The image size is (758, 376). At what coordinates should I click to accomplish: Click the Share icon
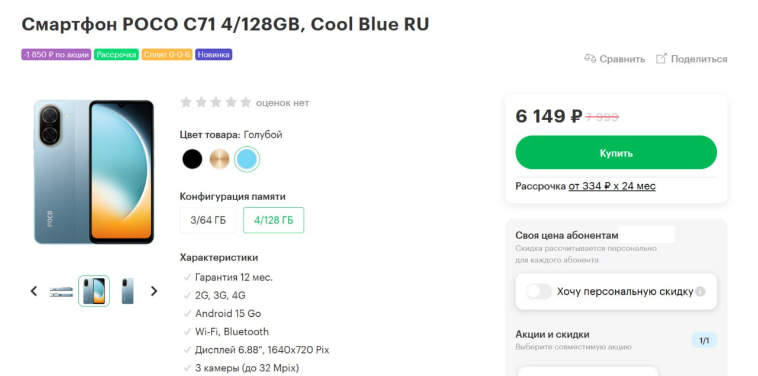click(x=661, y=59)
